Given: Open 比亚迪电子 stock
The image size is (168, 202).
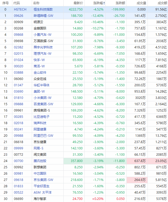Looking at the screenshot, I should point(42,117).
